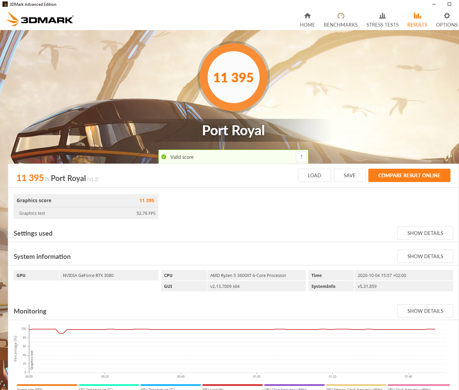Toggle the teal CPU Temperature legend swatch

point(109,385)
